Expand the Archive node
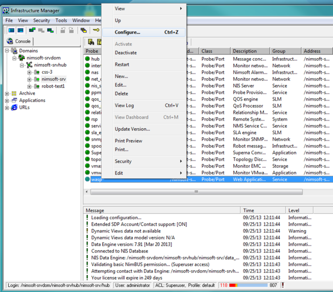333x292 pixels. pyautogui.click(x=7, y=94)
